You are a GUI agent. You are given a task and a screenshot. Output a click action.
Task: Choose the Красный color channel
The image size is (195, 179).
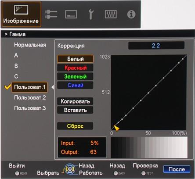[x=75, y=68]
